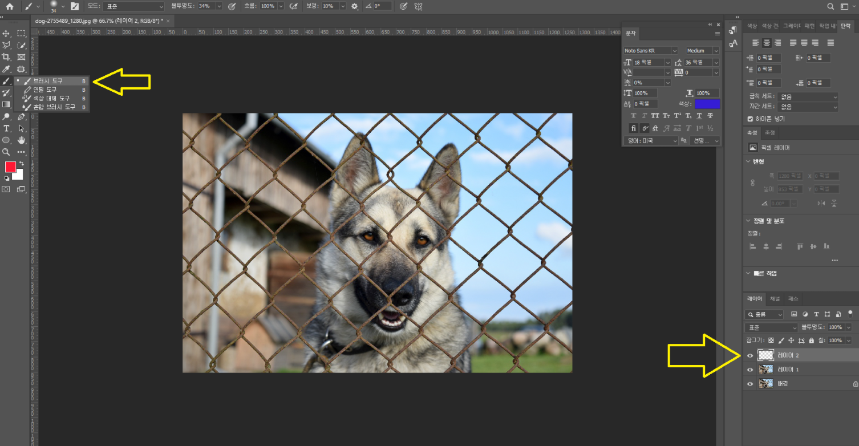
Task: Hide 배경 layer with eye icon
Action: point(750,384)
